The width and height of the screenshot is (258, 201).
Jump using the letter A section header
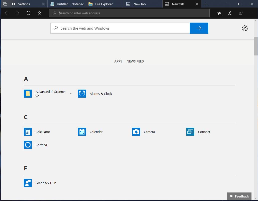(x=26, y=79)
